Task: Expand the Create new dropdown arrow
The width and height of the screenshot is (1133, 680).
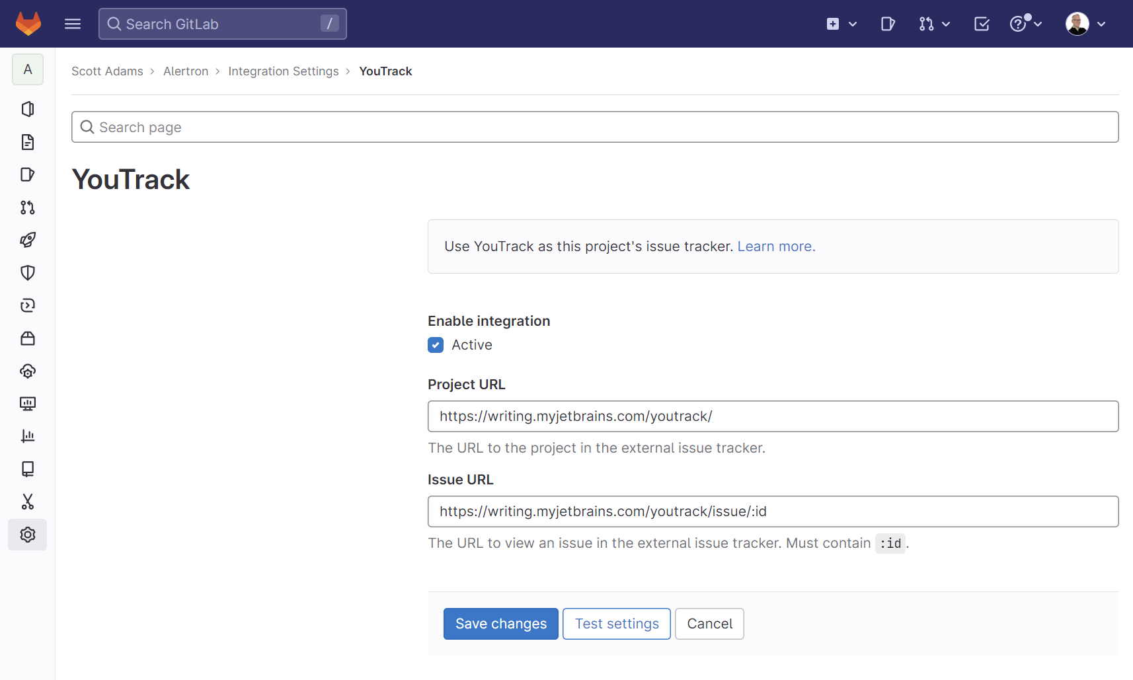Action: click(853, 24)
